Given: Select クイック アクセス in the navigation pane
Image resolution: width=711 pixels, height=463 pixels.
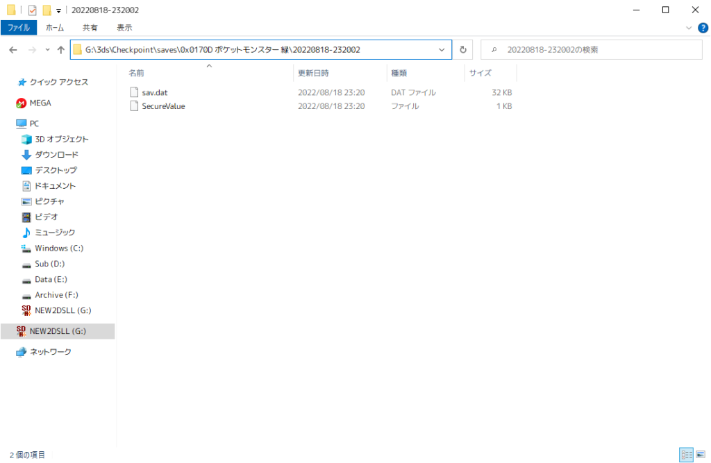Looking at the screenshot, I should tap(59, 82).
